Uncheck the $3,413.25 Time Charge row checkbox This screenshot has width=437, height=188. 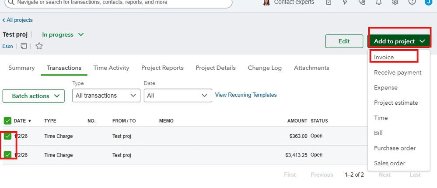7,155
